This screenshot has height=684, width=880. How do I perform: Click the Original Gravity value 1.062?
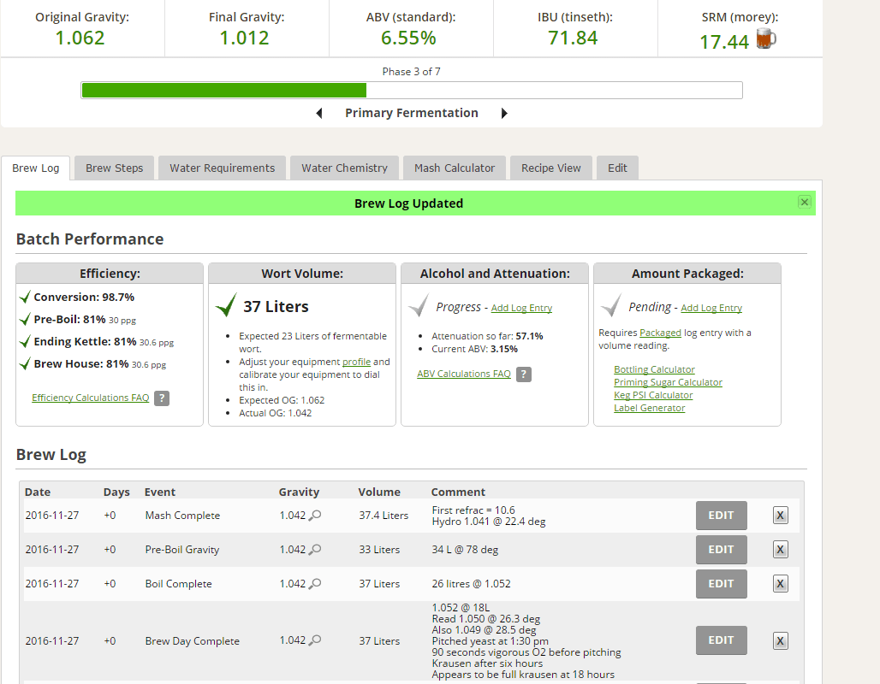(80, 38)
